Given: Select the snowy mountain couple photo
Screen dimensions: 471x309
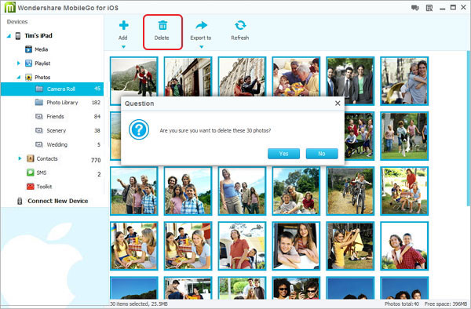Looking at the screenshot, I should coord(134,78).
